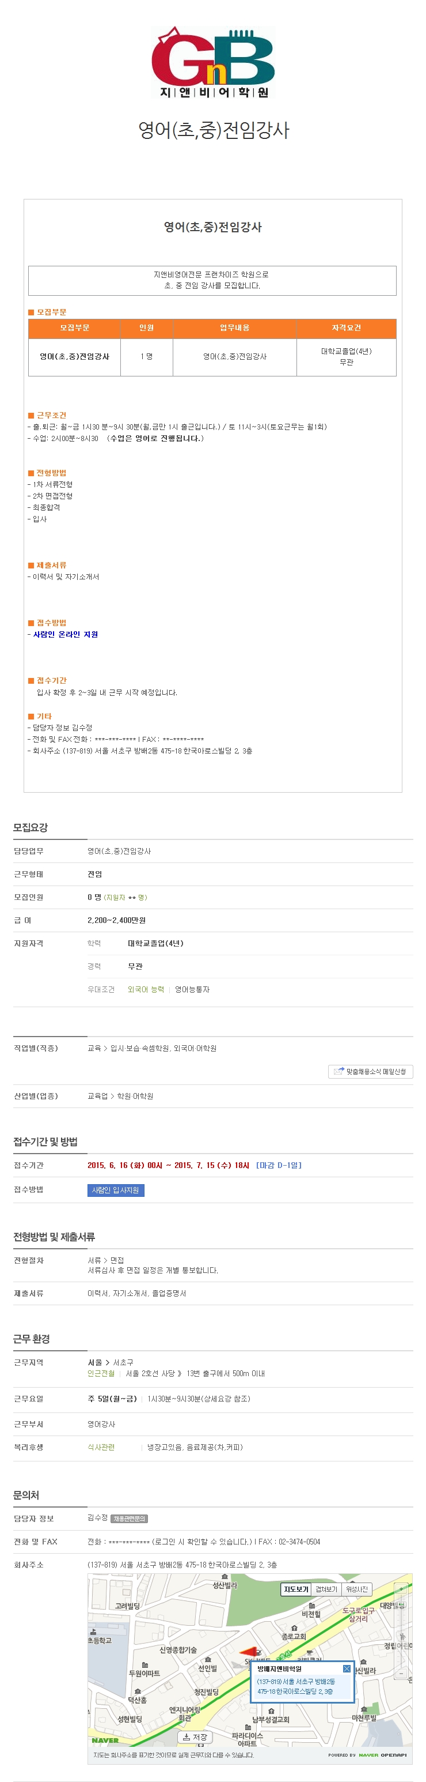426x1782 pixels.
Task: Close the 방배지앤비학원 map info popup
Action: click(347, 1669)
